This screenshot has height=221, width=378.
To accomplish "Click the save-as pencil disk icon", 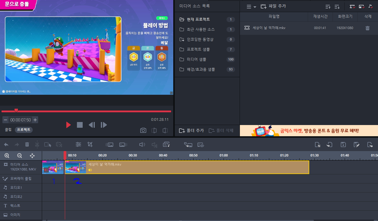I will (x=356, y=145).
